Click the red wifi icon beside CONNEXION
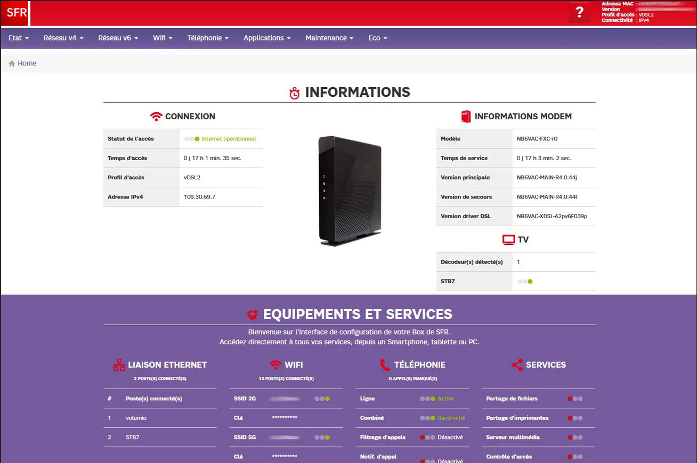The height and width of the screenshot is (463, 697). 156,117
